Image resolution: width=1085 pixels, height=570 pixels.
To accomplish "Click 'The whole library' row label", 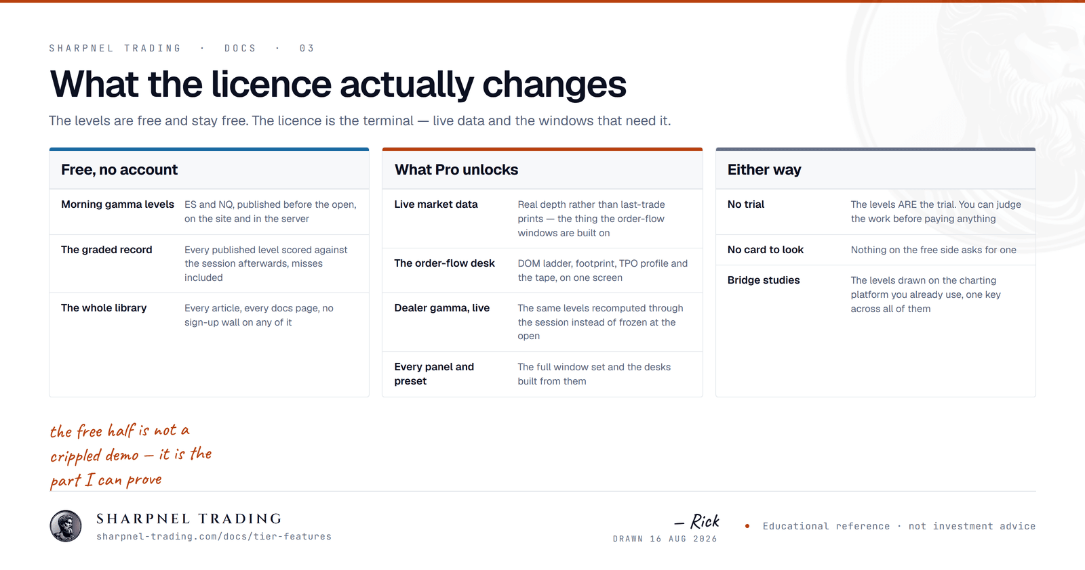I will 104,308.
